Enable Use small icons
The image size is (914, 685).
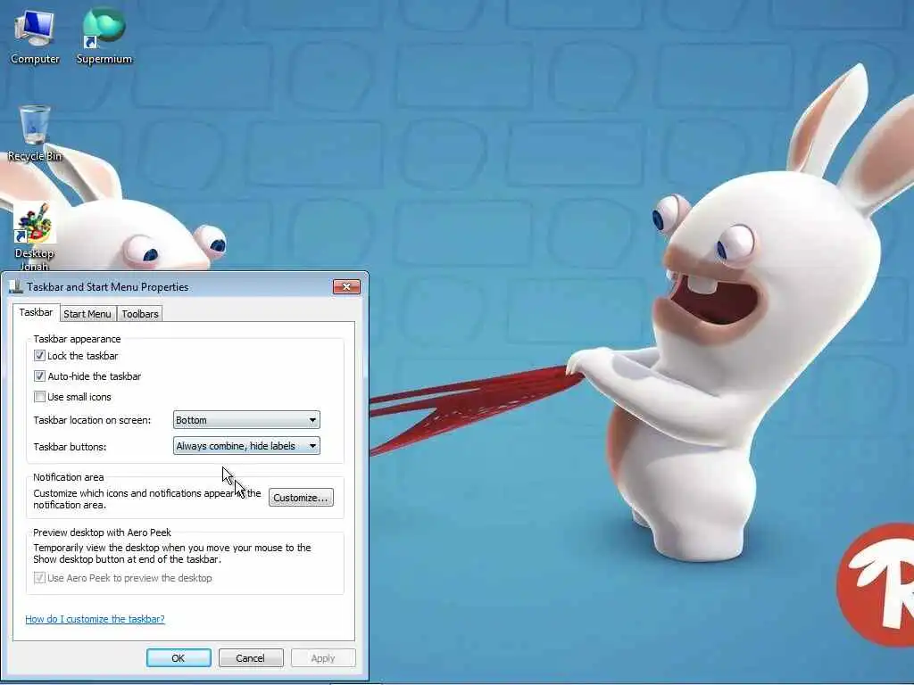[39, 397]
